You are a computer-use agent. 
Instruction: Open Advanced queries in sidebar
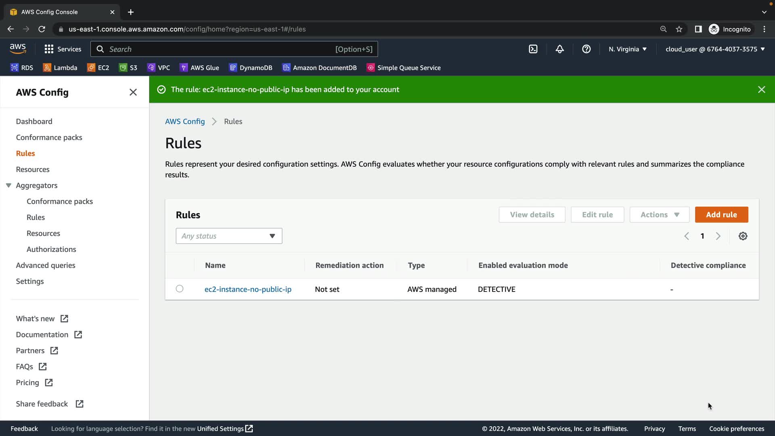[x=46, y=265]
